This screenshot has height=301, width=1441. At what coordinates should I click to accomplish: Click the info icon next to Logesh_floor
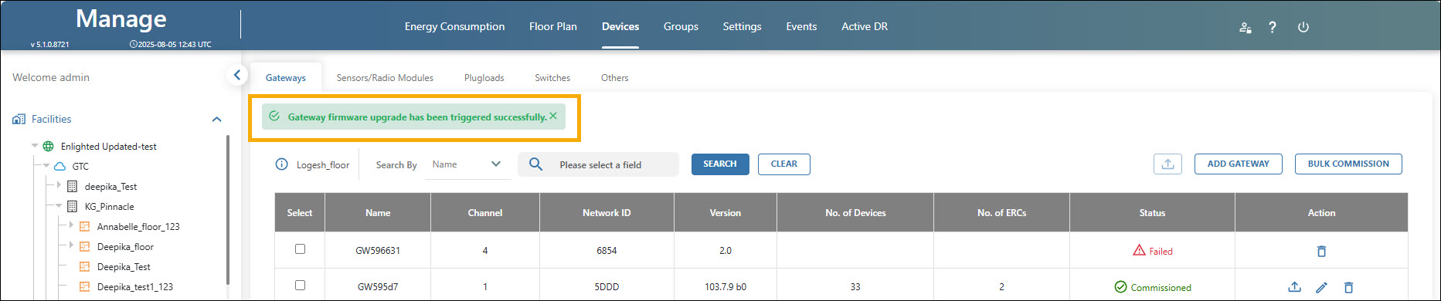coord(282,164)
